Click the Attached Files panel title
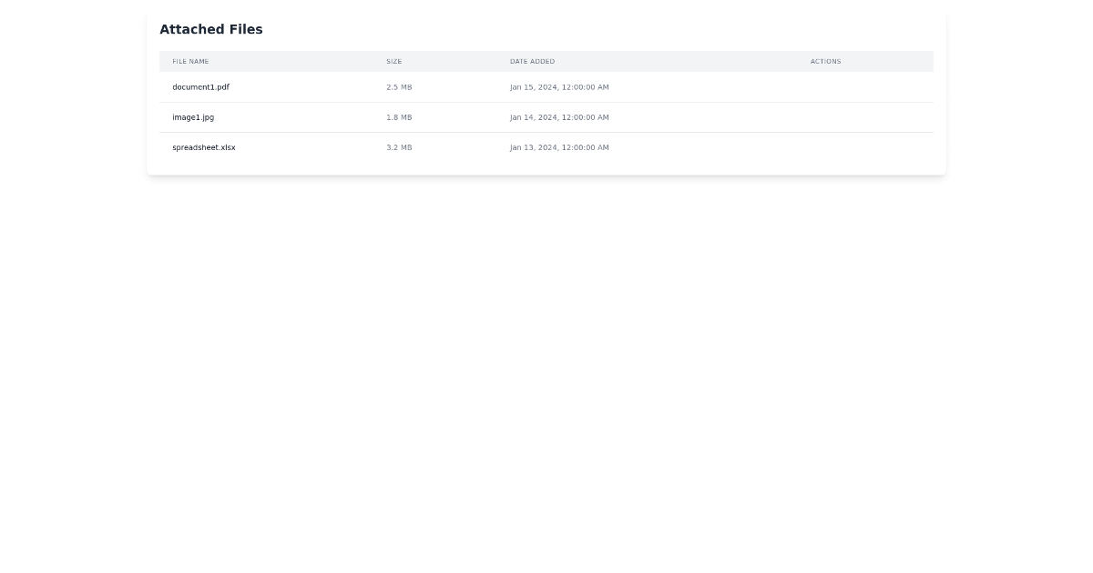The image size is (1093, 573). click(211, 29)
